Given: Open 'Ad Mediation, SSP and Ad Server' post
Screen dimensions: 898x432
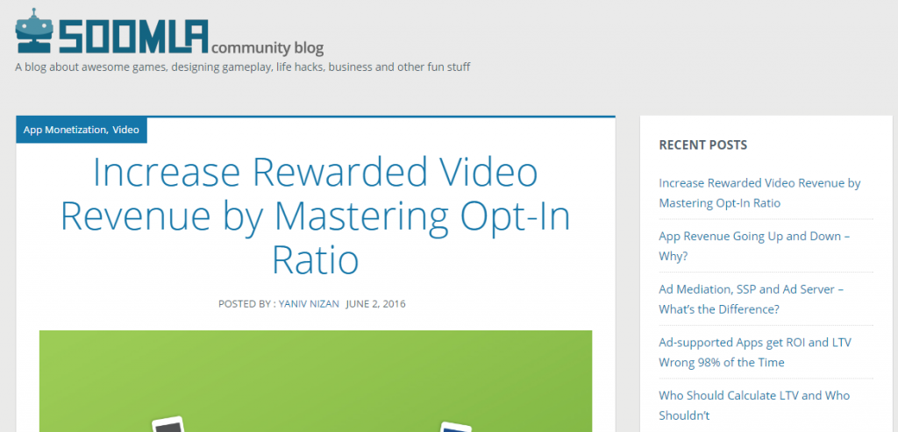Looking at the screenshot, I should (751, 299).
